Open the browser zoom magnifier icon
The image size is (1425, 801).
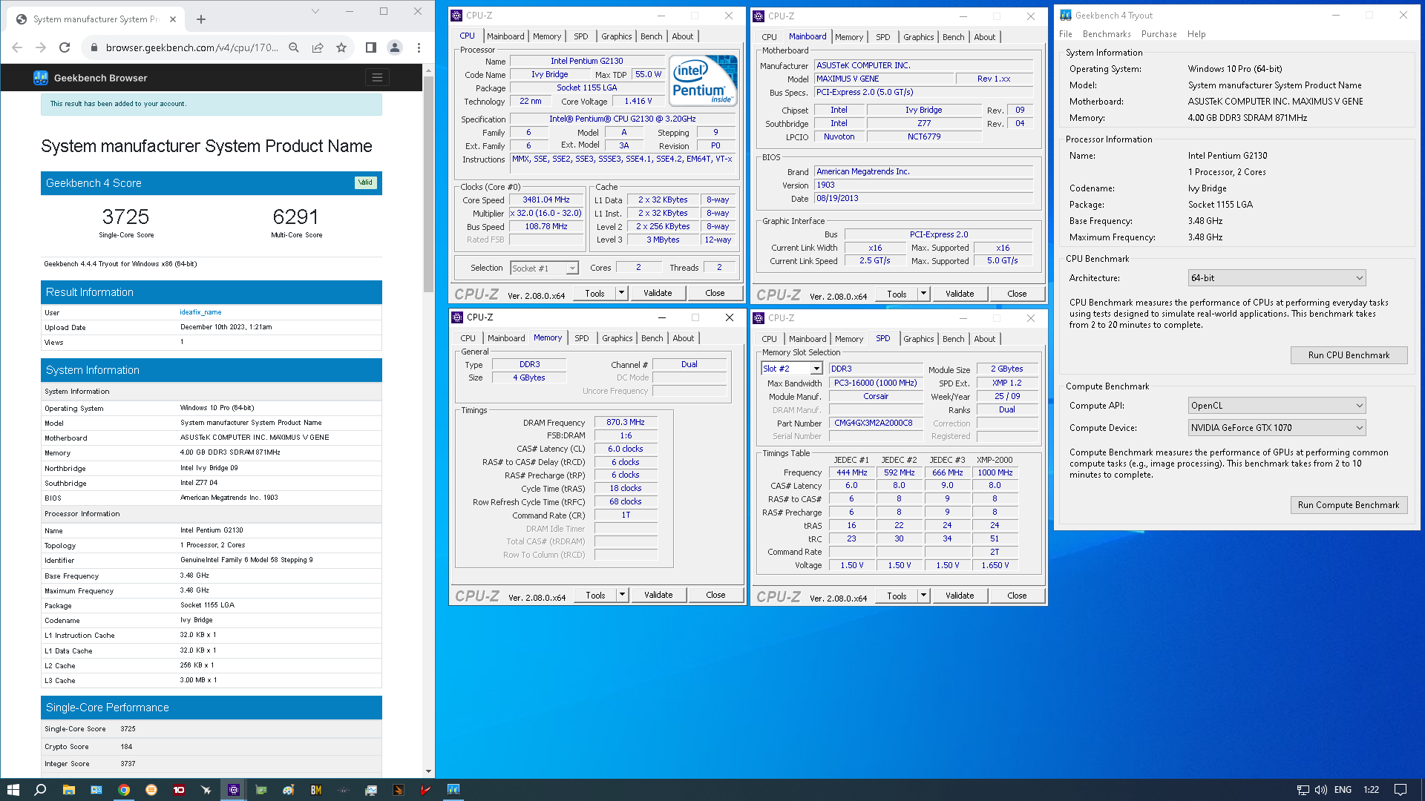[294, 47]
